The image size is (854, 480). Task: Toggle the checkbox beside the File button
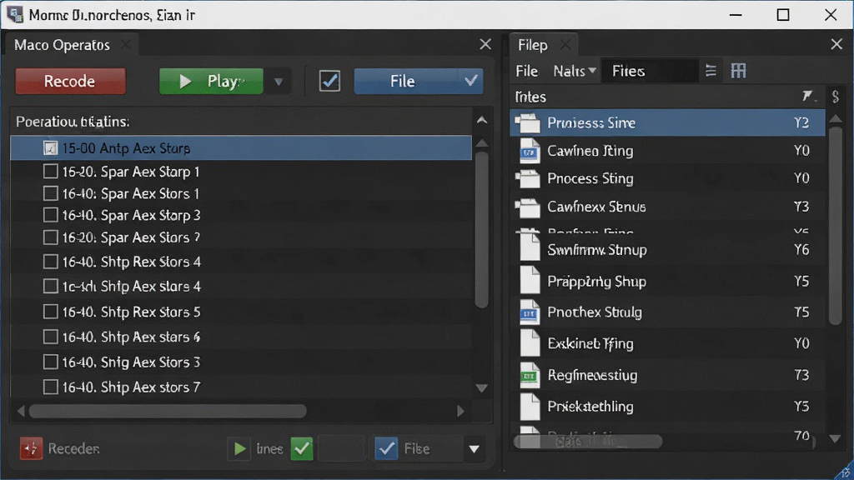pos(329,81)
